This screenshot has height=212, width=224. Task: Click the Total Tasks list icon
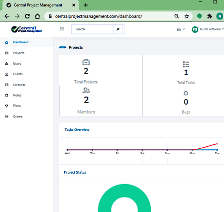pyautogui.click(x=186, y=64)
